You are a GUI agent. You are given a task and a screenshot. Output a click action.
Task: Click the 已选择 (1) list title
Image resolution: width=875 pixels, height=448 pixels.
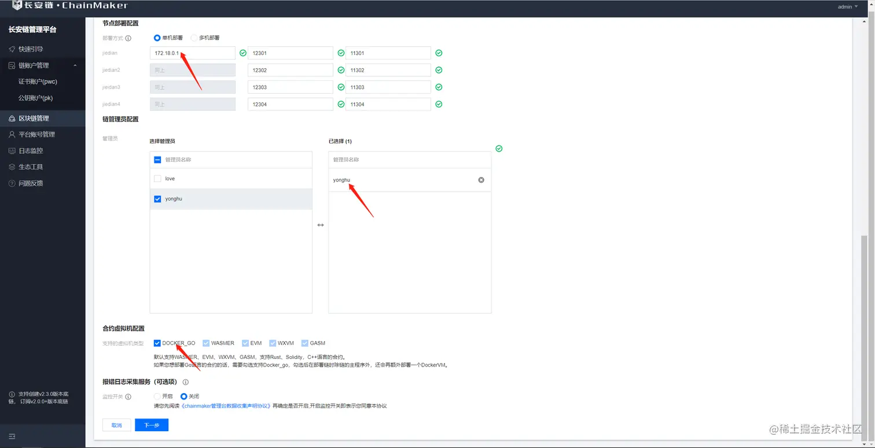340,141
